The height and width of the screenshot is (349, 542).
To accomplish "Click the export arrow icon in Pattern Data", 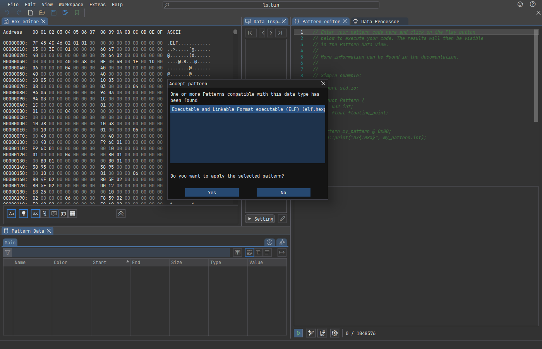I will click(x=282, y=252).
